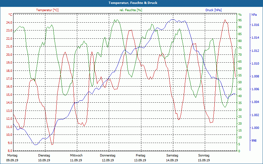This screenshot has height=164, width=263.
Task: Click the chart title 'Temperatur, Feuchte & Druck'
Action: coord(133,3)
